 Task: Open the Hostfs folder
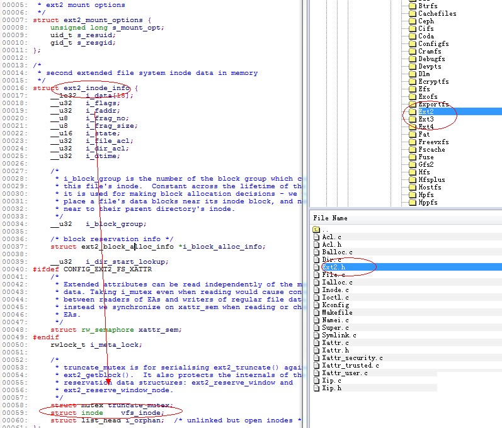[x=430, y=187]
